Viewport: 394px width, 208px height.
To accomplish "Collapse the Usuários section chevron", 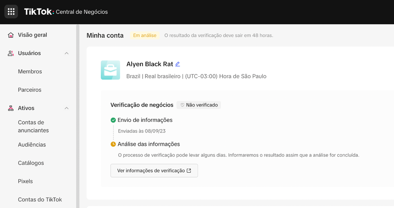I will (66, 53).
